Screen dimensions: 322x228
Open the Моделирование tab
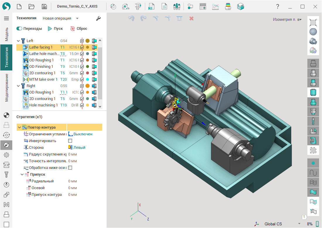[x=6, y=87]
